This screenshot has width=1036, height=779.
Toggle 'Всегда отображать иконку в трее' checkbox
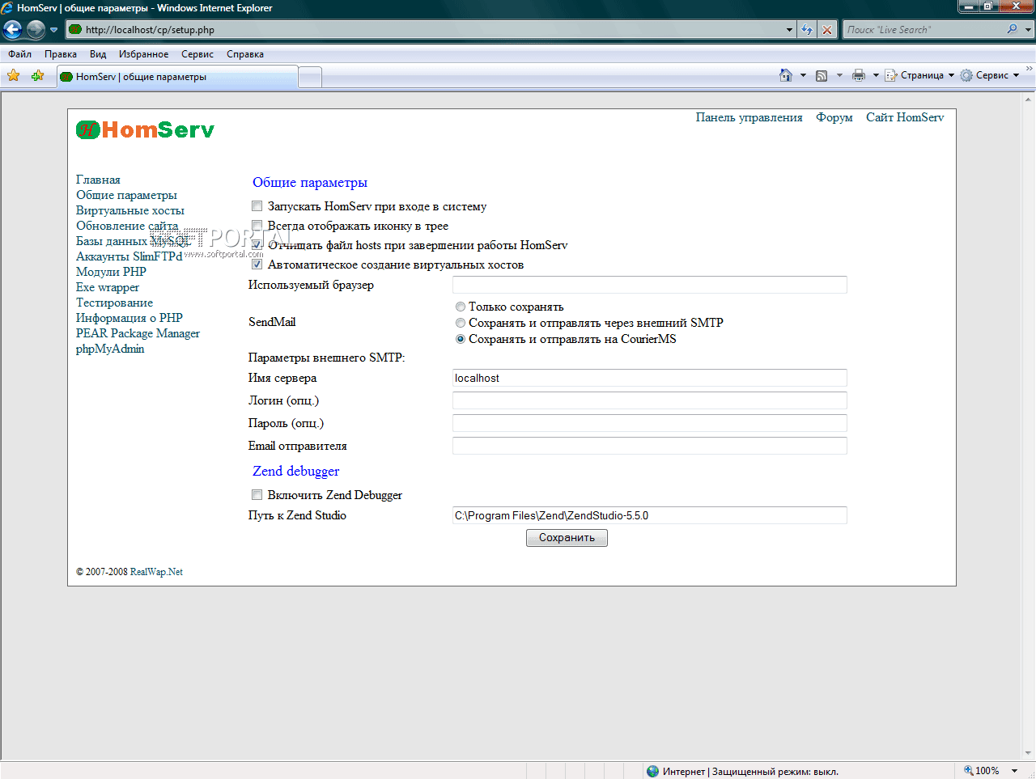tap(257, 226)
